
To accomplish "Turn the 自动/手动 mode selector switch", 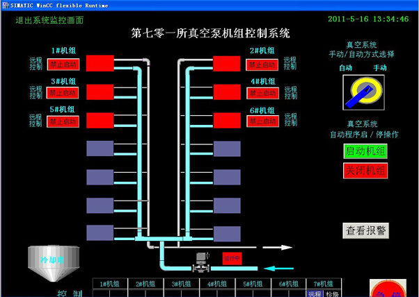I will point(361,92).
